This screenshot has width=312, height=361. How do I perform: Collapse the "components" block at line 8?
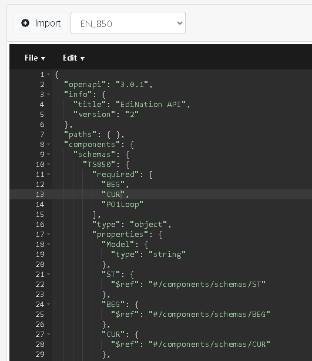(x=49, y=145)
